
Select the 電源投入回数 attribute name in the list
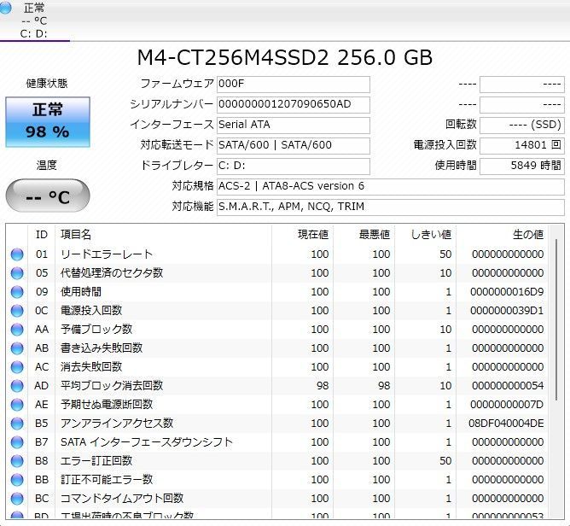[x=91, y=311]
